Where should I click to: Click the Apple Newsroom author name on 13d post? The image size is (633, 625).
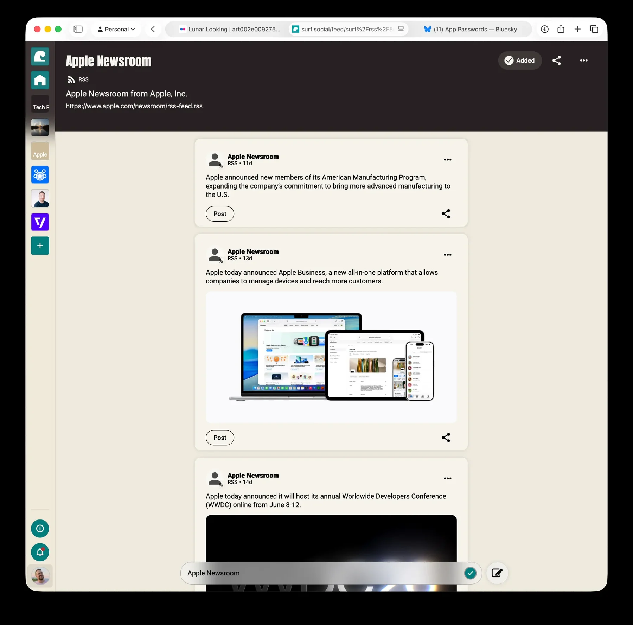tap(253, 251)
